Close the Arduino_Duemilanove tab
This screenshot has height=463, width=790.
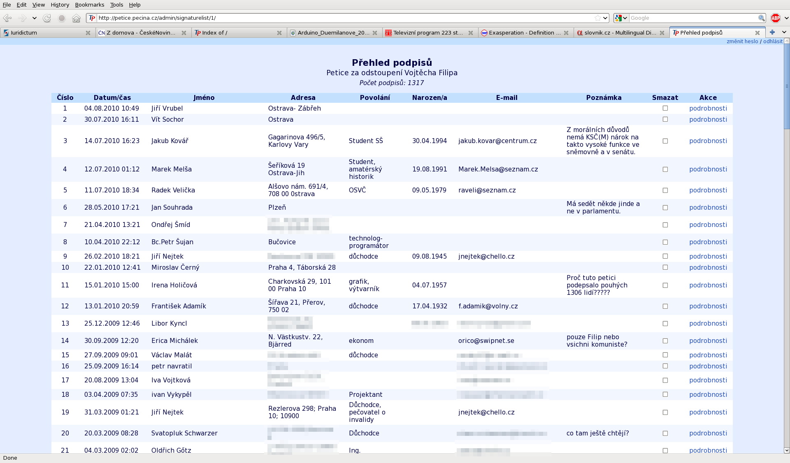[x=375, y=33]
